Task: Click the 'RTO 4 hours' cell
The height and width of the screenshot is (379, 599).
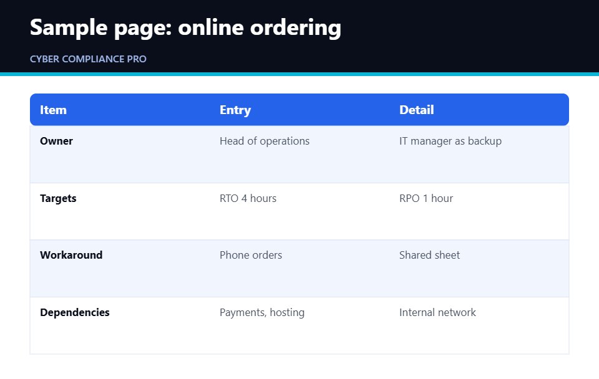Action: [248, 198]
